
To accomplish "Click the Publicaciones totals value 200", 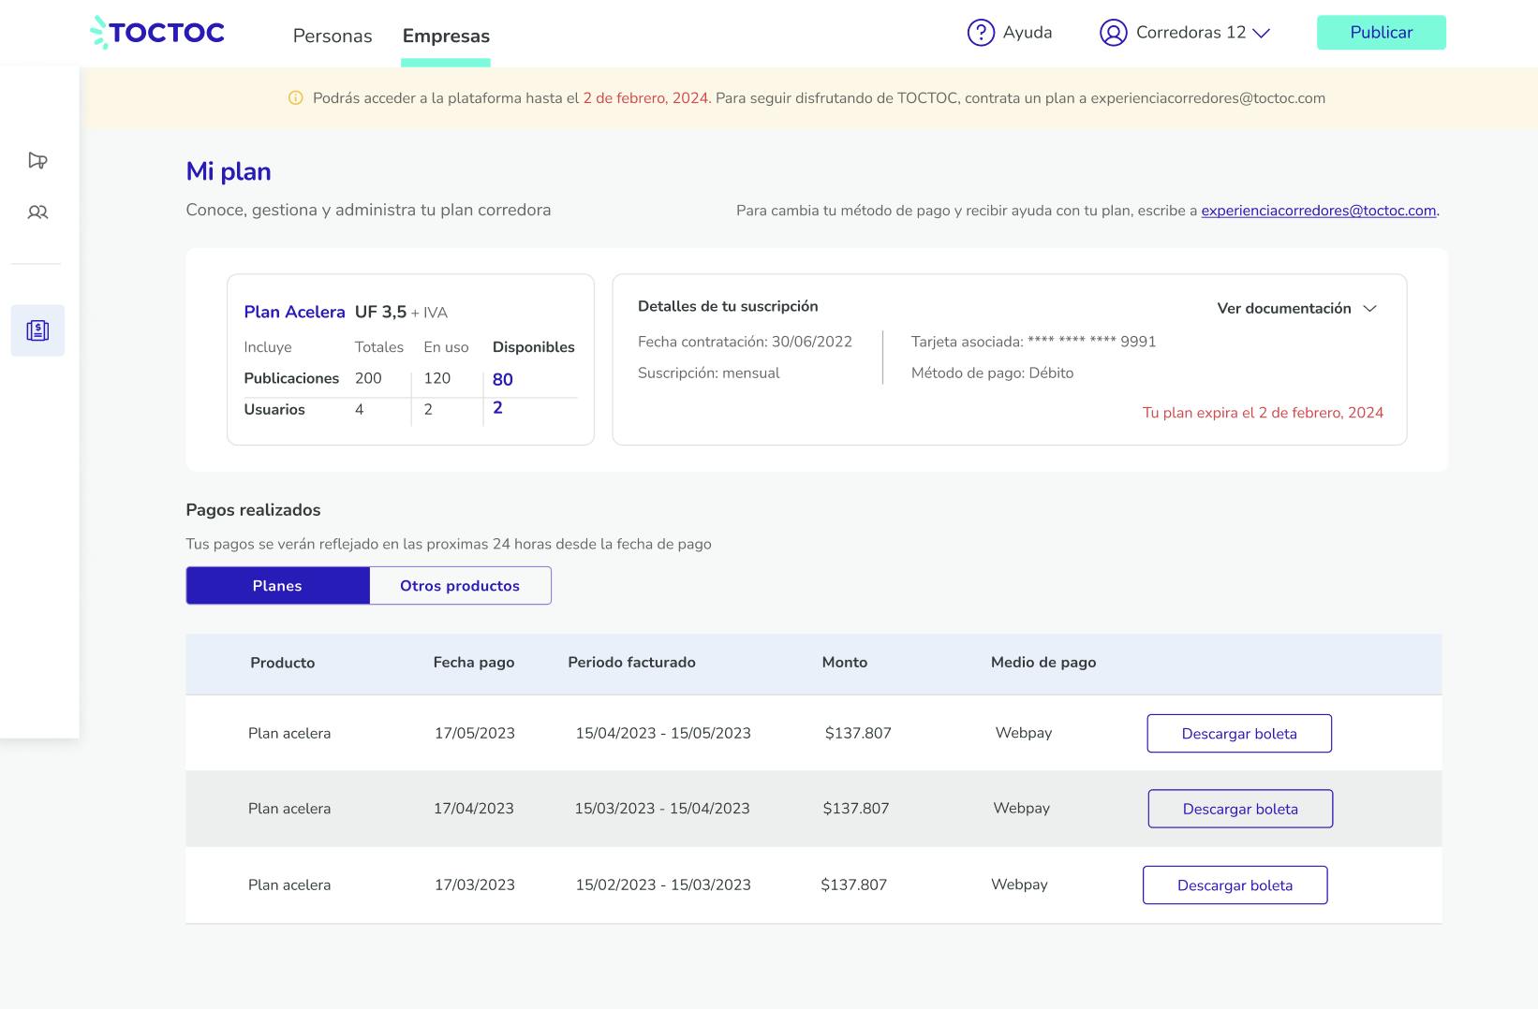I will click(x=368, y=378).
